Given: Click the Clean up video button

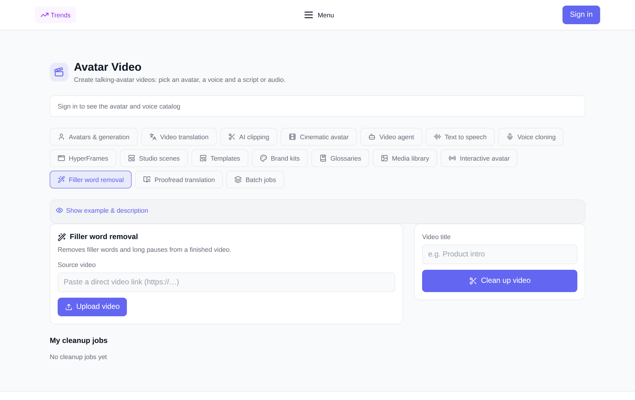Looking at the screenshot, I should (x=500, y=281).
